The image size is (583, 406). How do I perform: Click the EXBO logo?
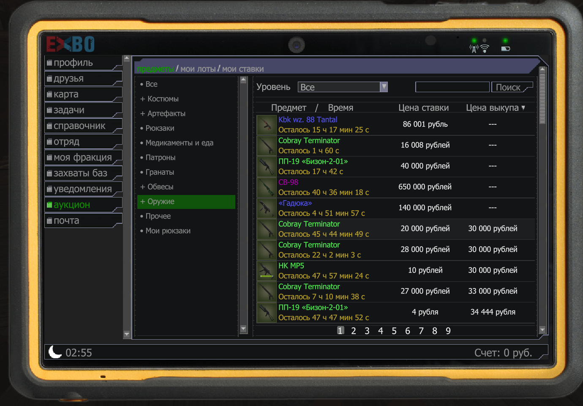coord(70,44)
